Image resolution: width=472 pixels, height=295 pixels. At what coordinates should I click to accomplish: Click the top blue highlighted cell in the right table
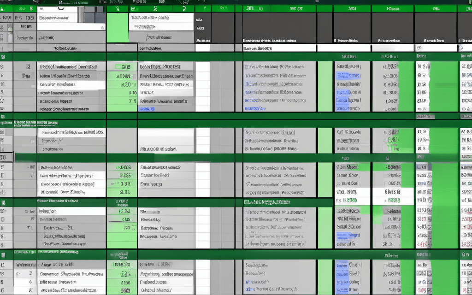pyautogui.click(x=348, y=76)
